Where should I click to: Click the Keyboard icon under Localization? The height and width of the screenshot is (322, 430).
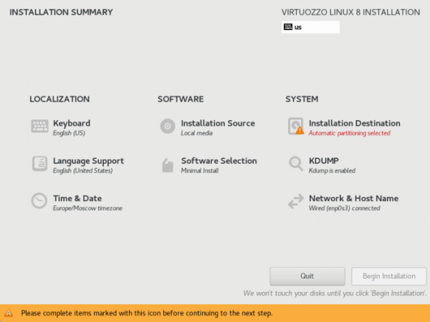[39, 127]
